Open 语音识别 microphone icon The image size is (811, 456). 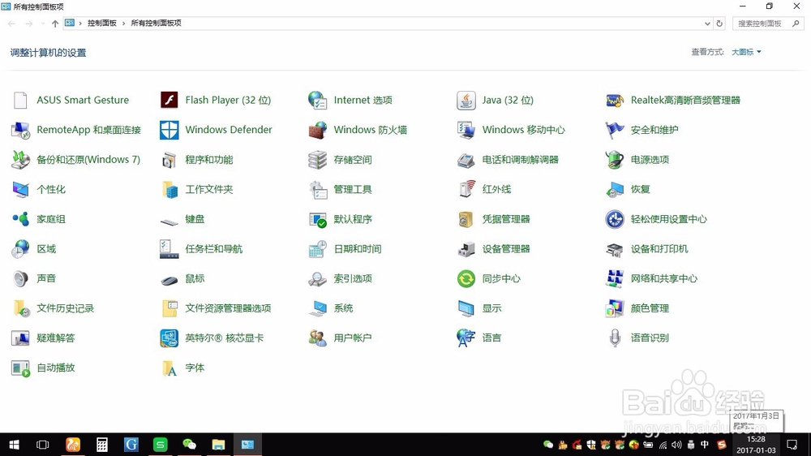615,338
